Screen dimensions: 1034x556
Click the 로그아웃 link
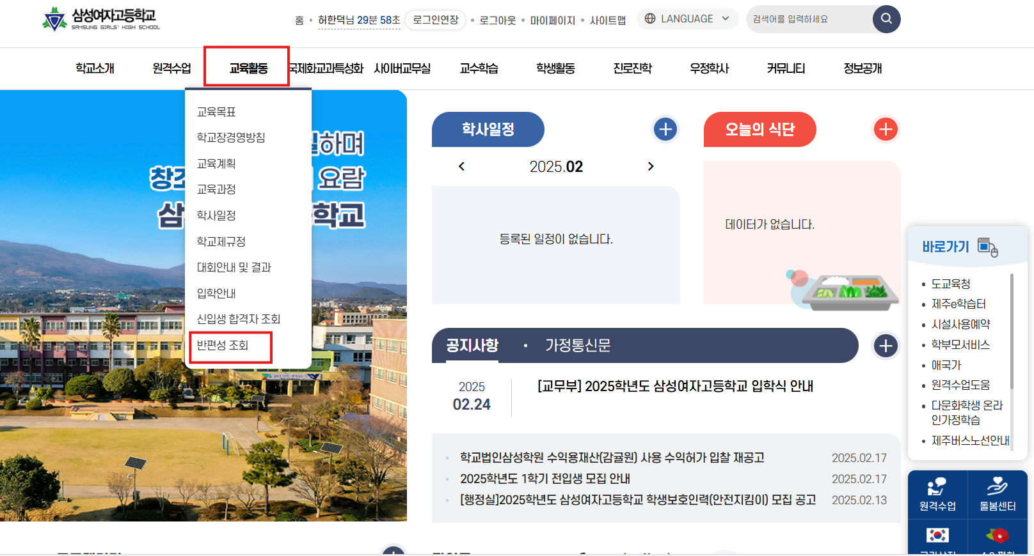498,20
